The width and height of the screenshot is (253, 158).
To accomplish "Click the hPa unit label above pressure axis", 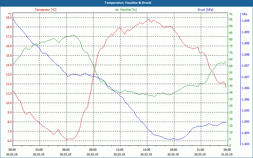I will (x=244, y=14).
